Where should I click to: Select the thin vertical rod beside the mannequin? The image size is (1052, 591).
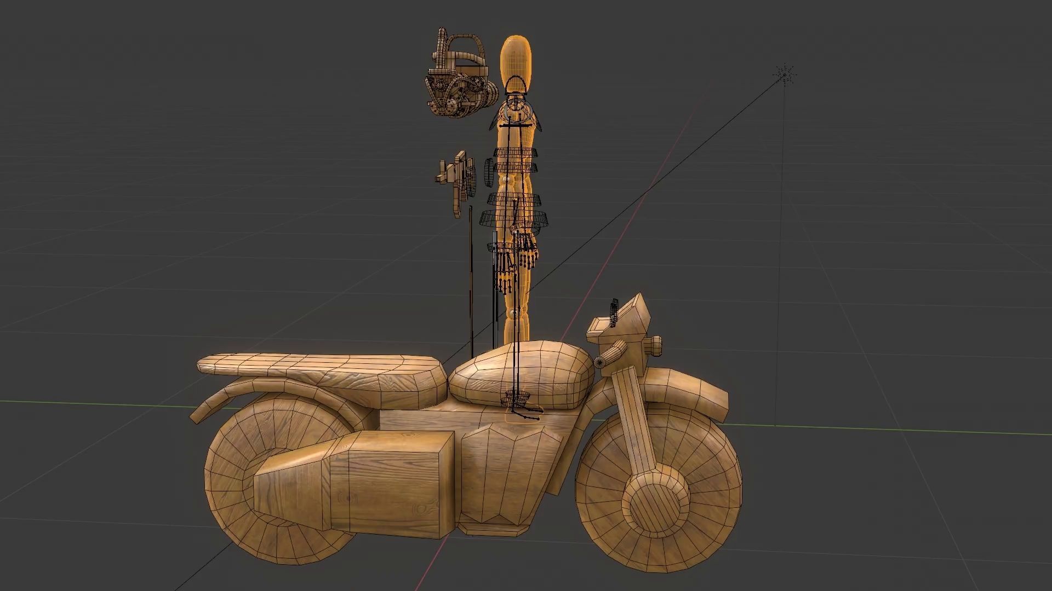point(471,282)
